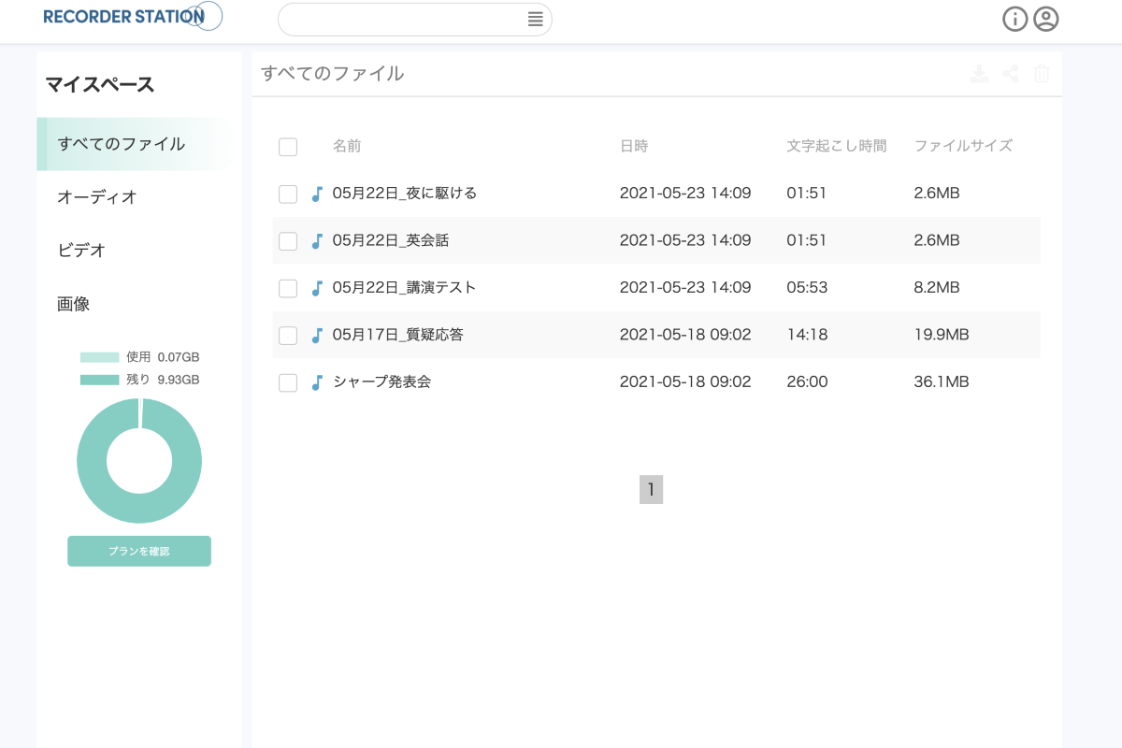Toggle the select-all checkbox in header row

[x=288, y=147]
